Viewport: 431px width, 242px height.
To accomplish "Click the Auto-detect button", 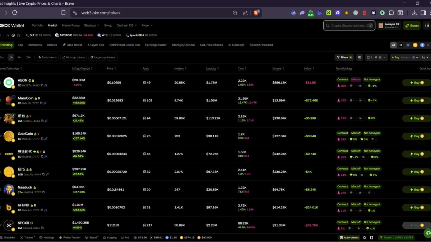I will (349, 237).
